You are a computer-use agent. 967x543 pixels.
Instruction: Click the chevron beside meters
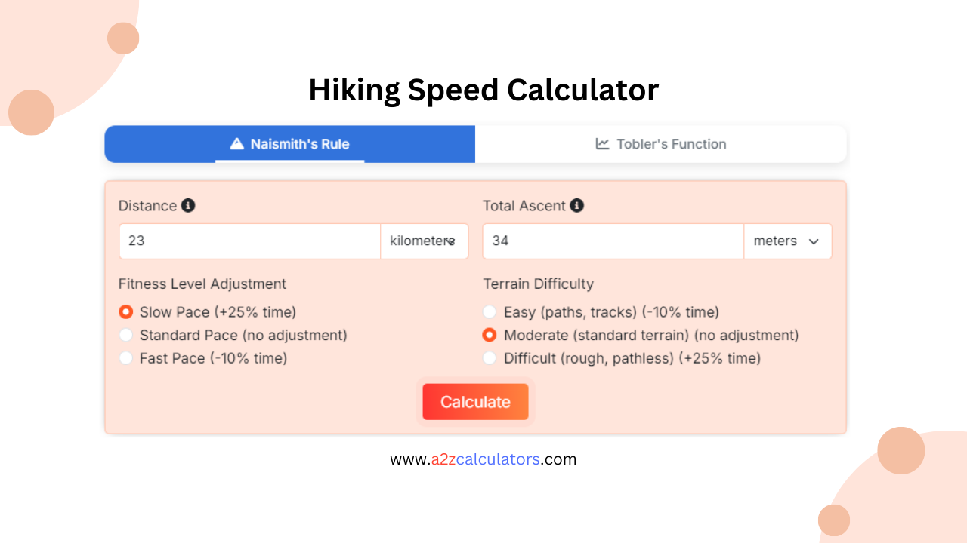(814, 241)
